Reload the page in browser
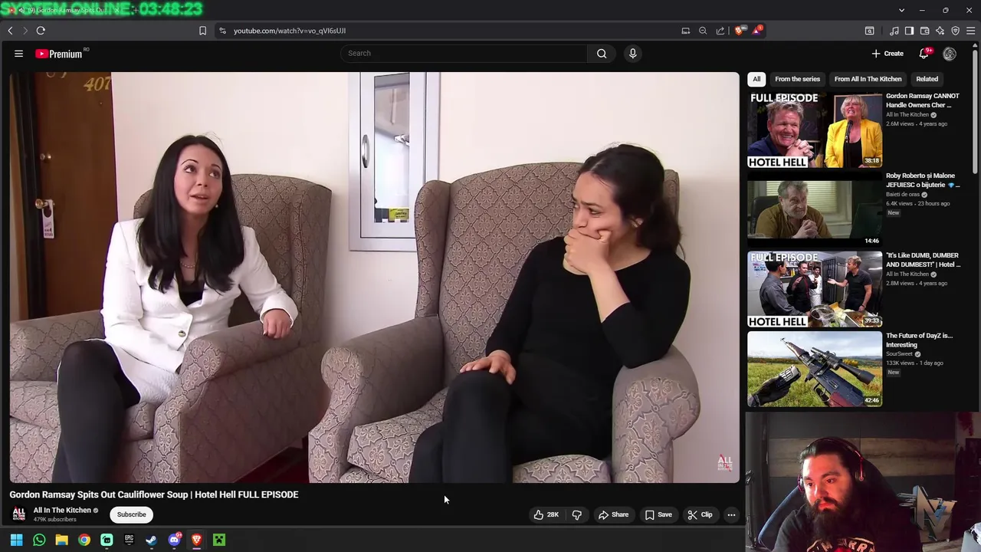Viewport: 981px width, 552px height. pos(41,31)
